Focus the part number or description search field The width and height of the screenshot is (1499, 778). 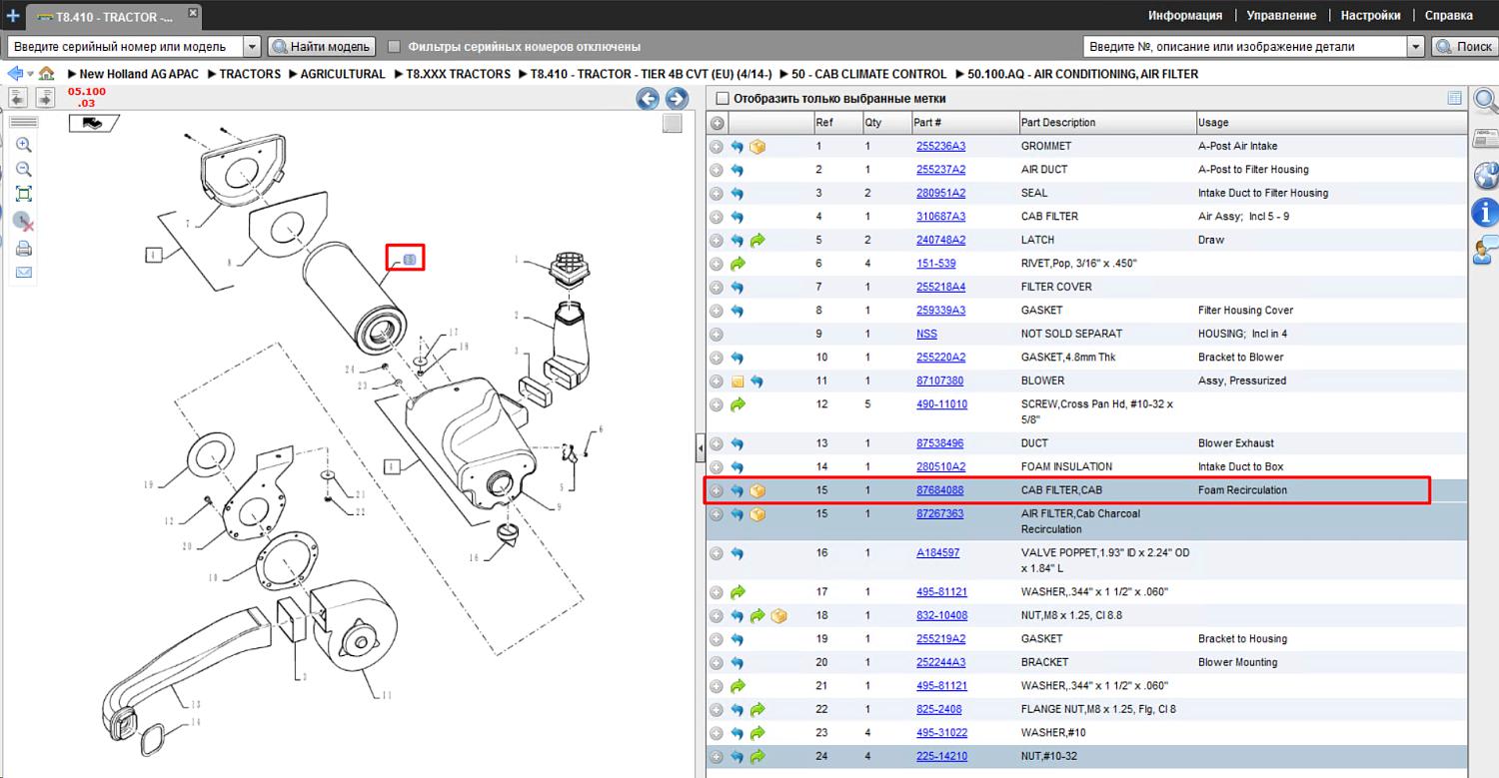click(x=1245, y=47)
